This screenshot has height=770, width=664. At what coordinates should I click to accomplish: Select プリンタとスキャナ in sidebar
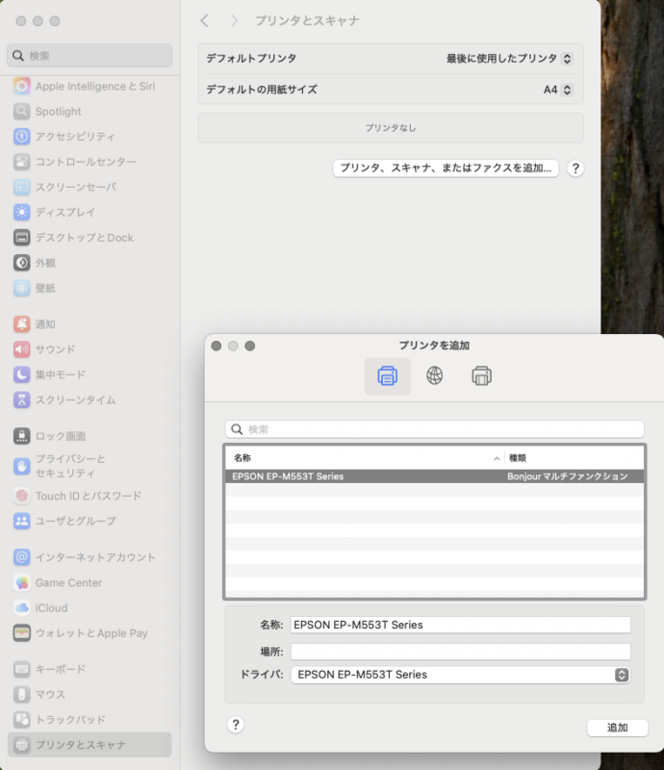(x=89, y=745)
